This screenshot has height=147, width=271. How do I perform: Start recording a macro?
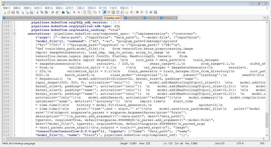pyautogui.click(x=138, y=12)
